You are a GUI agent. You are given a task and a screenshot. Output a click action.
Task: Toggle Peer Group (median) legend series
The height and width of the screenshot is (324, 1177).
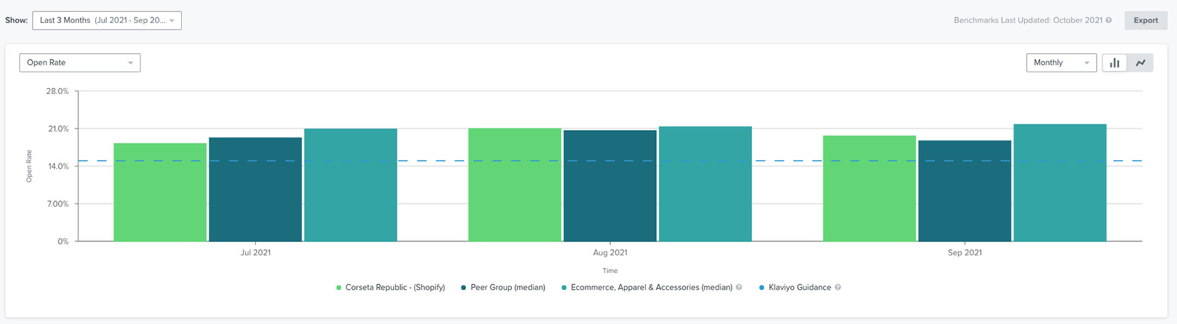pos(508,287)
